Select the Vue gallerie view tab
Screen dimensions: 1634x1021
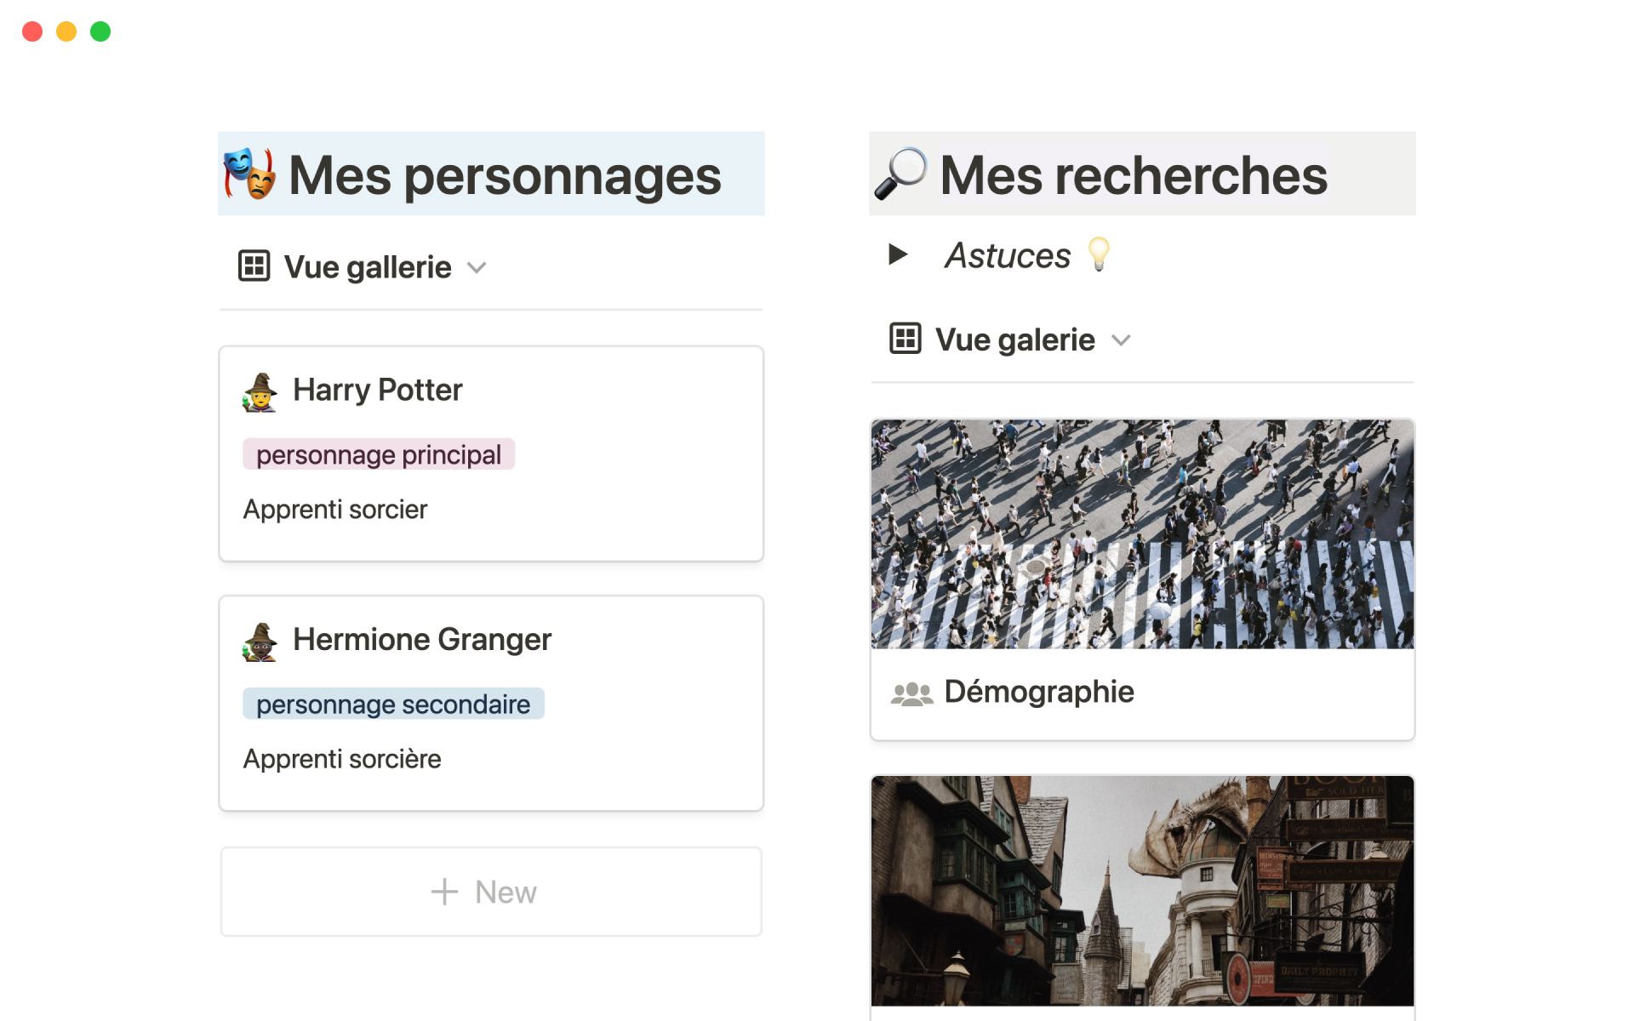pyautogui.click(x=367, y=267)
